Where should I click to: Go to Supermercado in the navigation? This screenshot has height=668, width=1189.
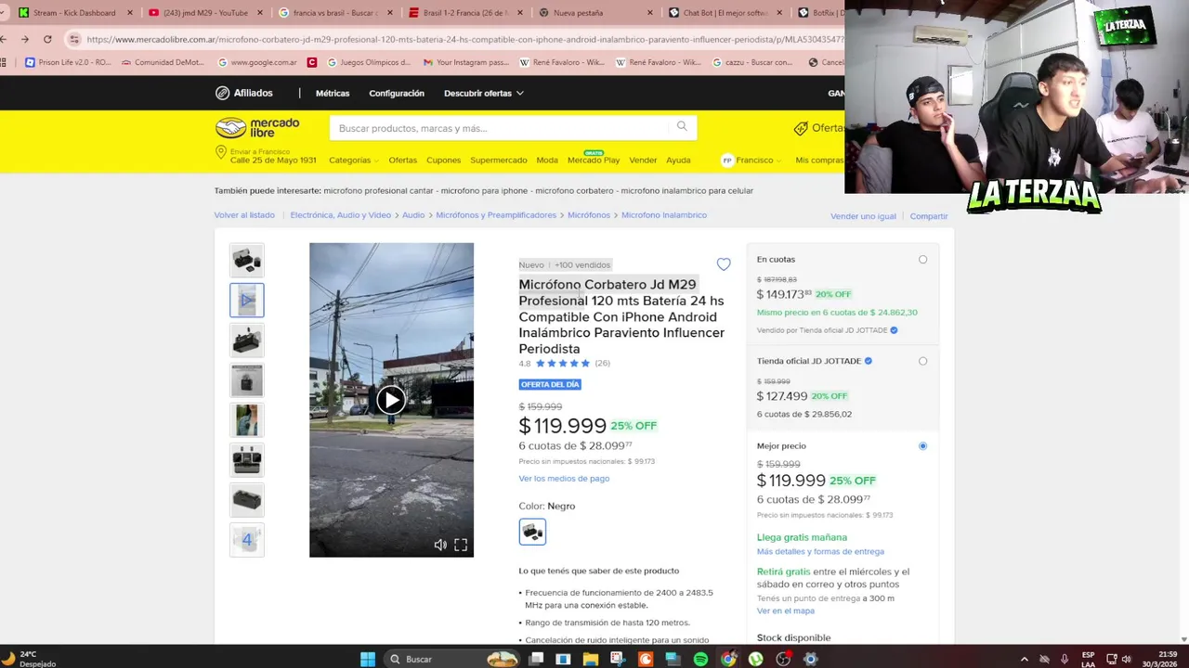[x=499, y=160]
